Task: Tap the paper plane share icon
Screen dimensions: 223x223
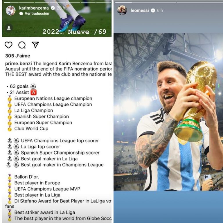Action: (35, 45)
